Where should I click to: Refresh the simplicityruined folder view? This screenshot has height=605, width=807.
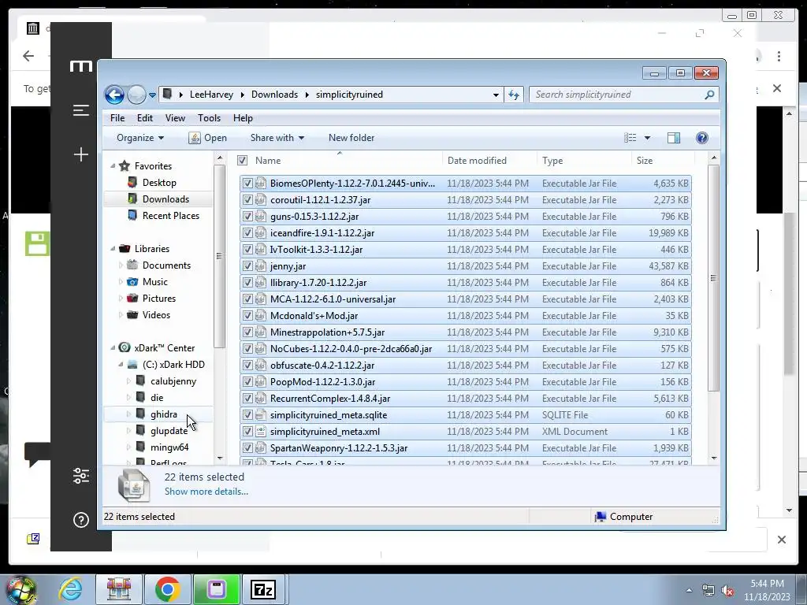[514, 95]
